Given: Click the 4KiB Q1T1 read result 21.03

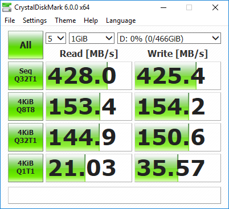Looking at the screenshot, I should pyautogui.click(x=89, y=168).
